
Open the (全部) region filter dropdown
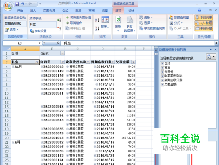(63, 53)
